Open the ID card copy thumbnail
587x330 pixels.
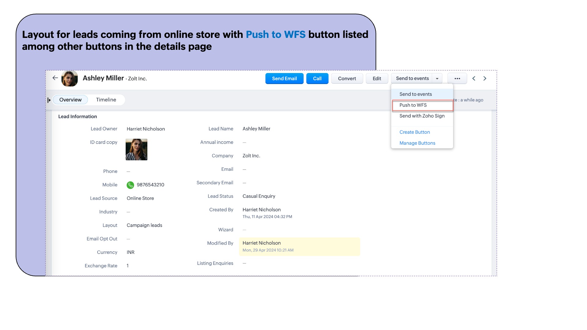136,149
